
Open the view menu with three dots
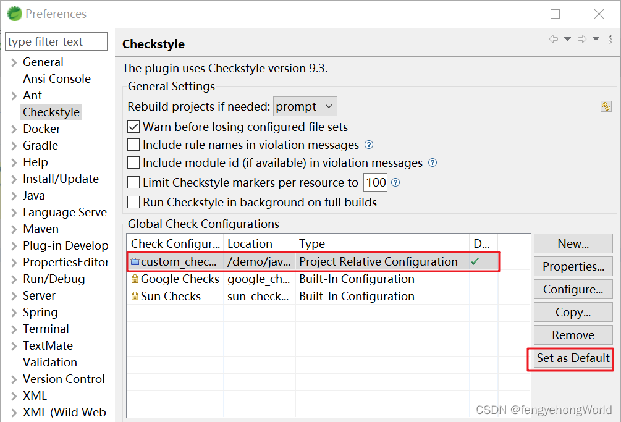click(x=610, y=39)
